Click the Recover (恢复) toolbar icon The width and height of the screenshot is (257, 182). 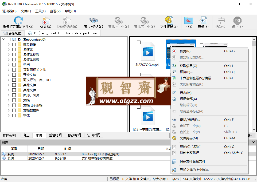[46, 21]
